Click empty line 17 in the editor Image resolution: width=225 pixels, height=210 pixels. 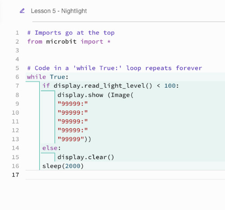coord(125,175)
